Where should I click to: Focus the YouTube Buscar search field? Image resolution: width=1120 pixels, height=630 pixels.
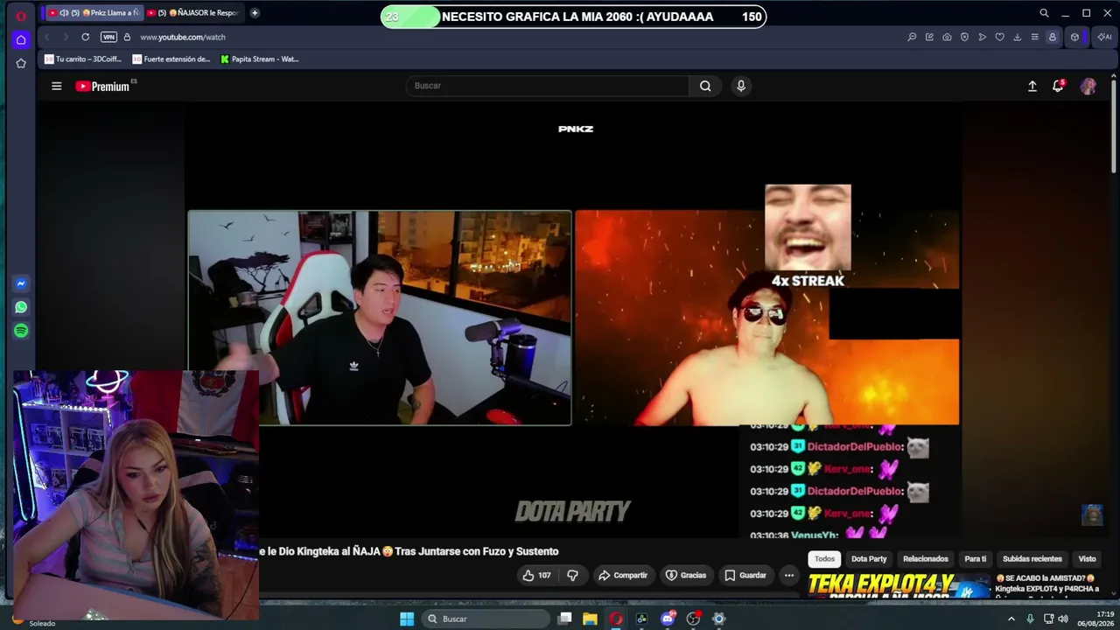pos(548,86)
